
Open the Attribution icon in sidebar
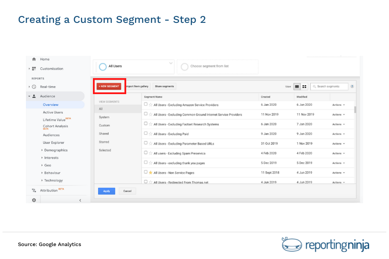point(34,190)
